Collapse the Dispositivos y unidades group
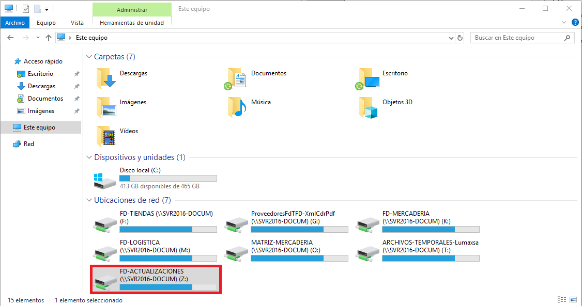Viewport: 582px width, 306px height. (89, 157)
